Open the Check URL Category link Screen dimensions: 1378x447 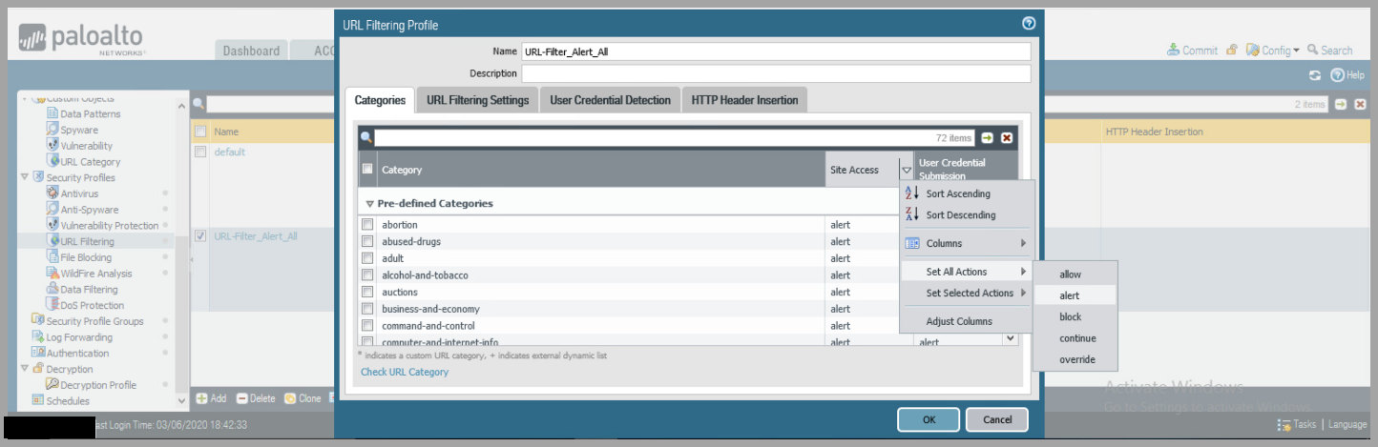coord(405,372)
